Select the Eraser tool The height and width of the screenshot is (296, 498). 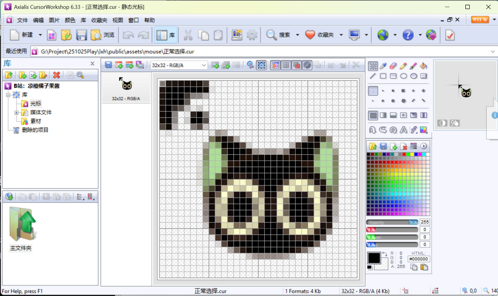pyautogui.click(x=393, y=66)
